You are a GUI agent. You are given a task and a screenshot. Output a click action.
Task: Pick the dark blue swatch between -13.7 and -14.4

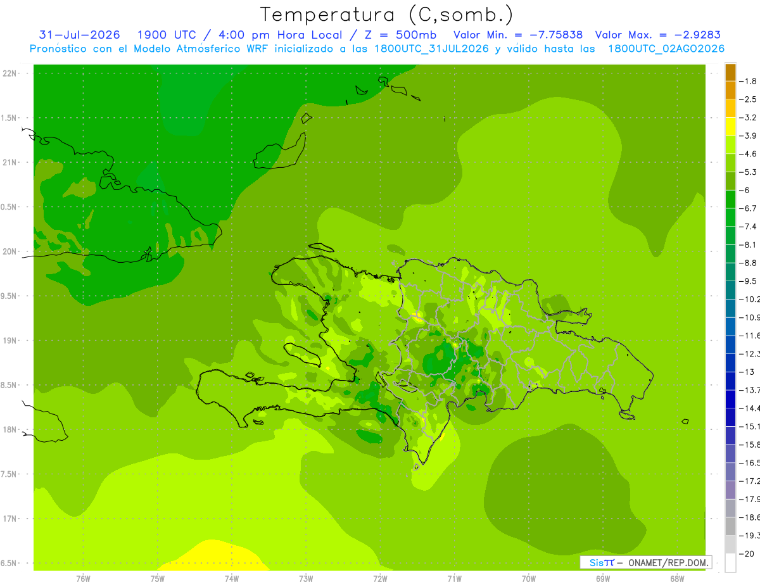(730, 399)
